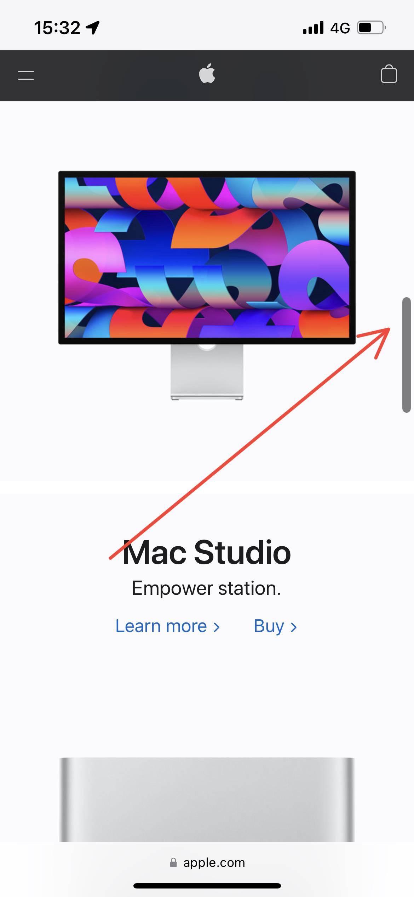Tap the Mac Studio heading

pyautogui.click(x=207, y=553)
